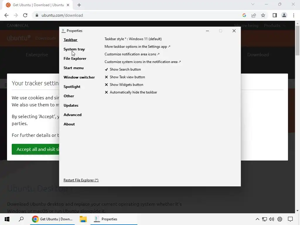This screenshot has width=300, height=225.
Task: Select the Other section in Properties
Action: coord(69,96)
